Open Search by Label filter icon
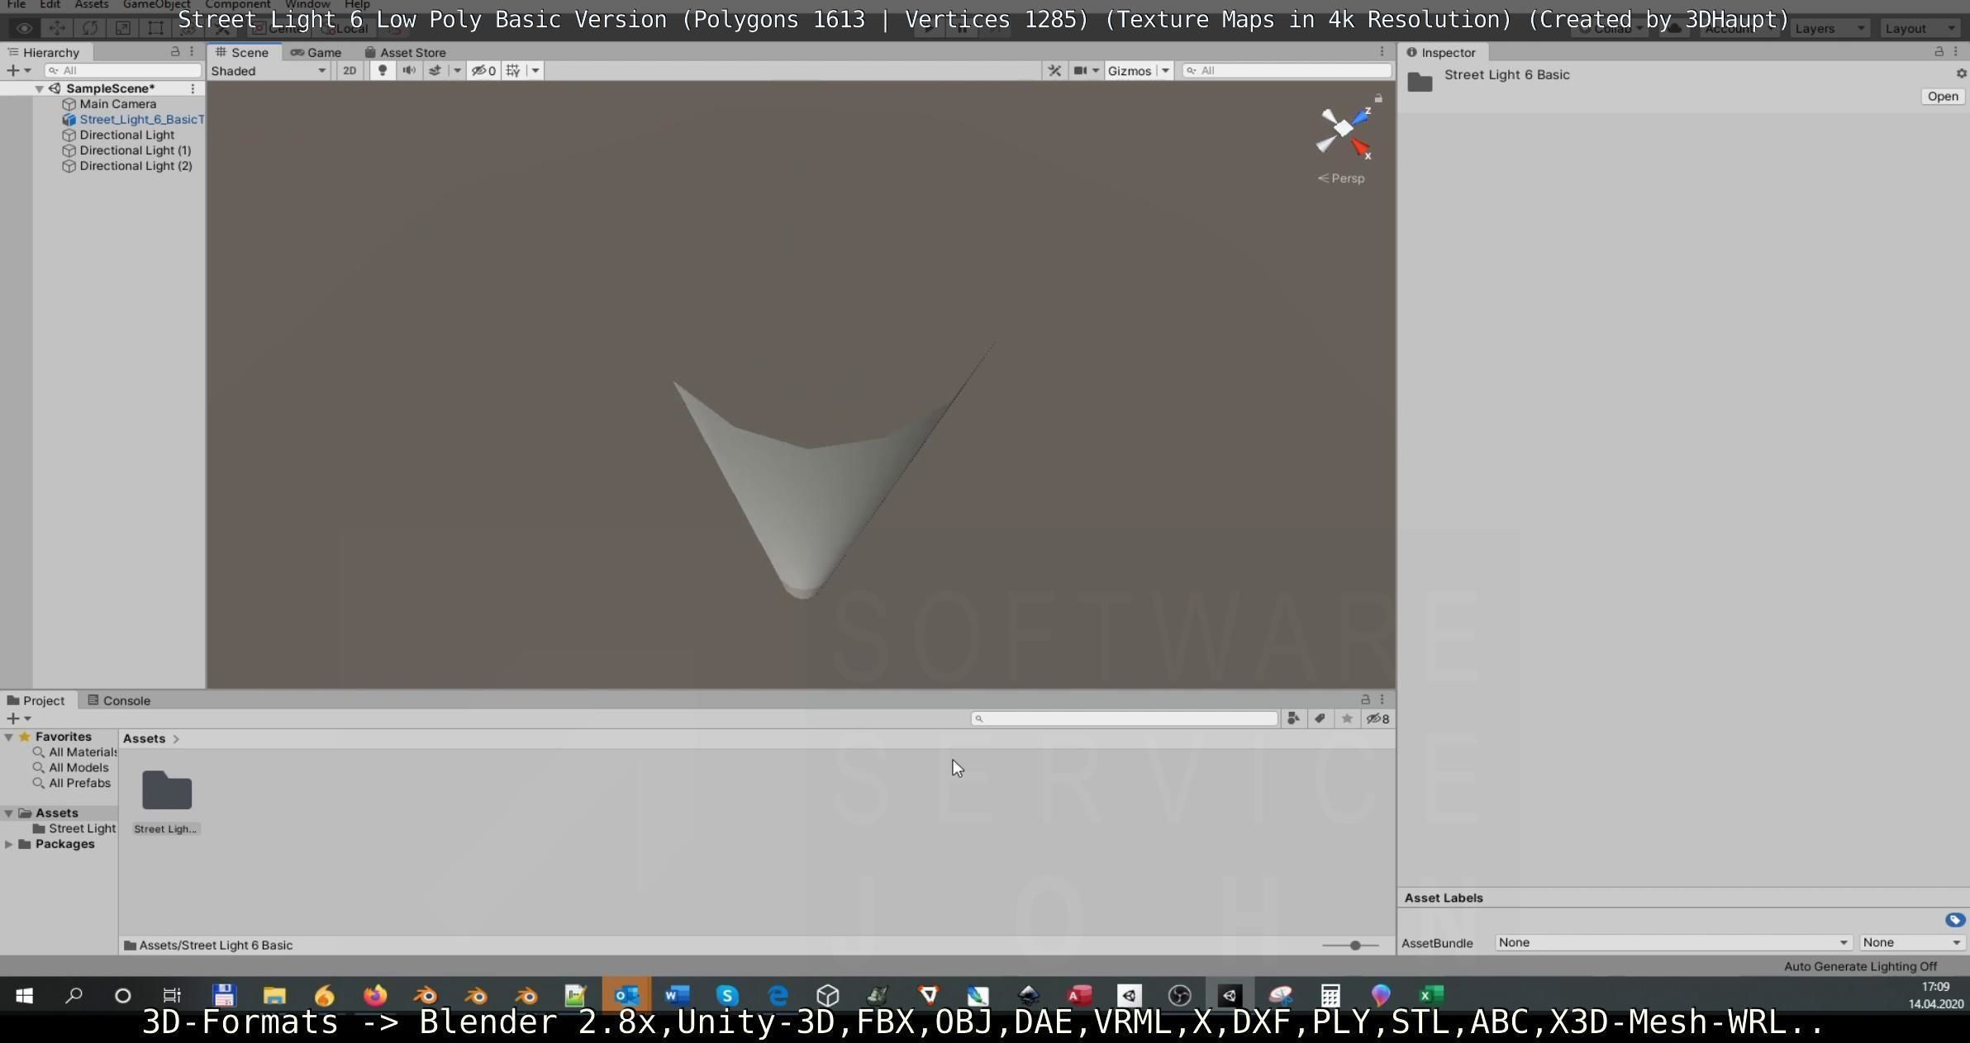The width and height of the screenshot is (1970, 1043). point(1320,718)
